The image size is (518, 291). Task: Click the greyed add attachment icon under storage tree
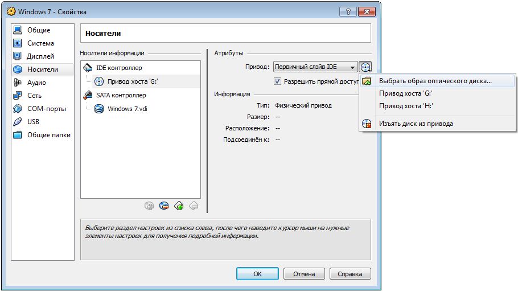point(149,206)
